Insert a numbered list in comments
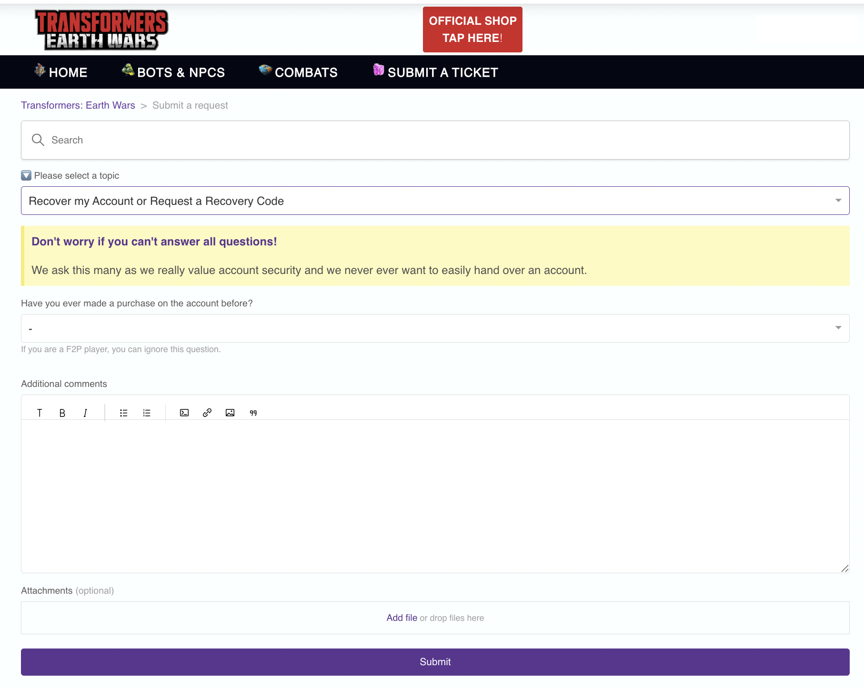 (x=146, y=413)
